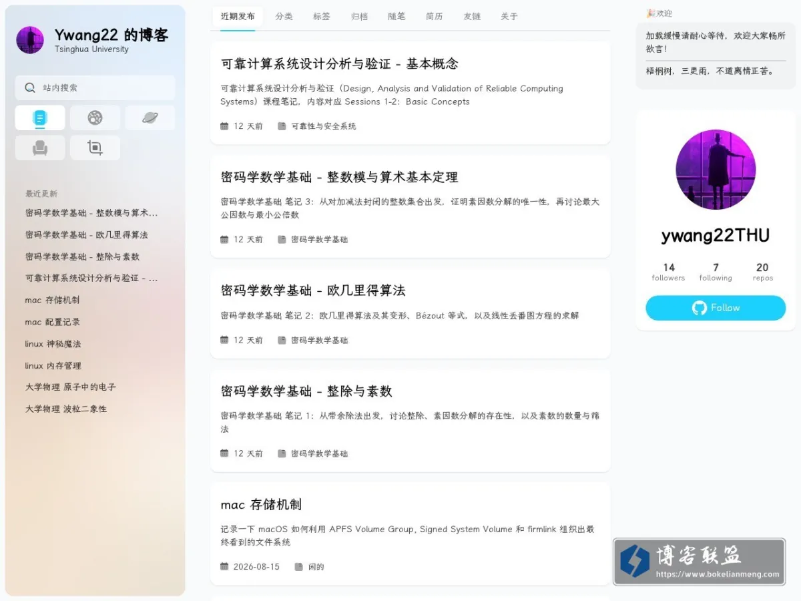Open post title 密码学数学基础 - 整除与素数

[x=306, y=391]
